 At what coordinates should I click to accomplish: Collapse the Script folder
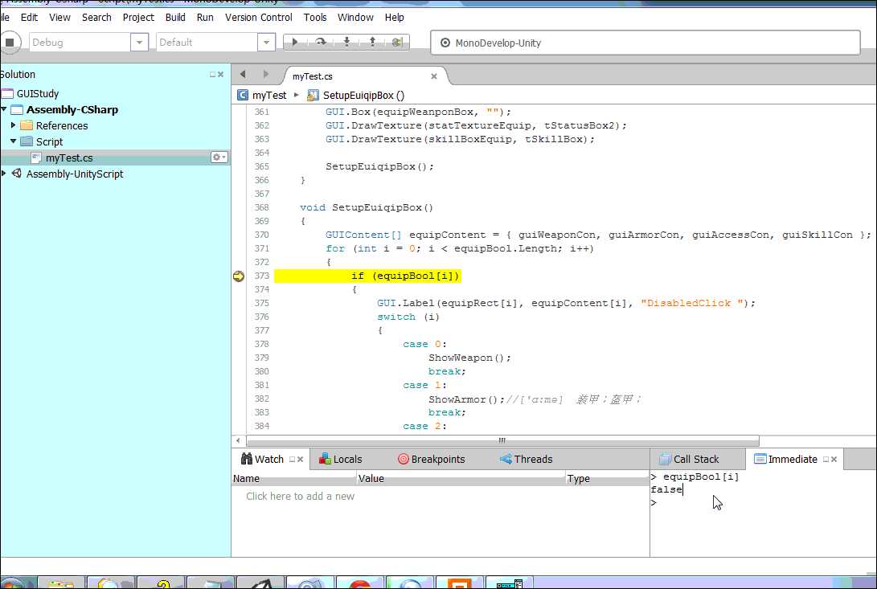pyautogui.click(x=14, y=141)
